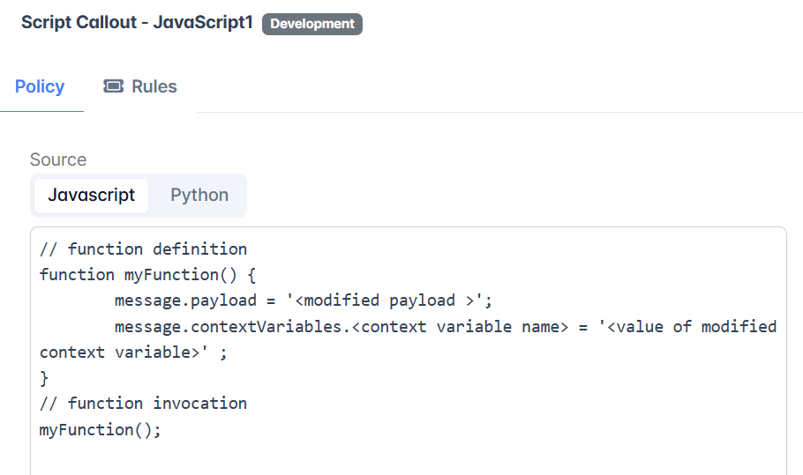
Task: Open the Policy tab
Action: [40, 86]
